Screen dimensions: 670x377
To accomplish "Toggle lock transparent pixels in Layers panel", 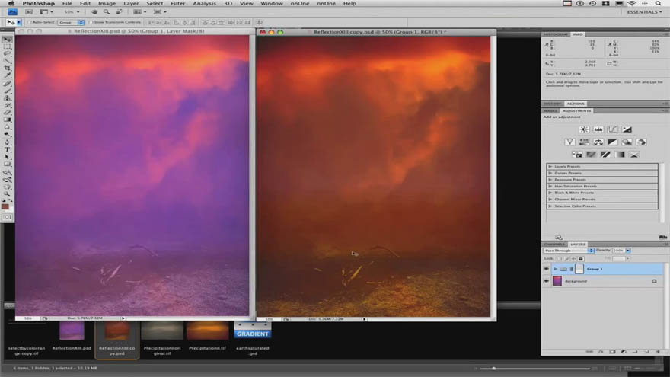I will pos(560,259).
